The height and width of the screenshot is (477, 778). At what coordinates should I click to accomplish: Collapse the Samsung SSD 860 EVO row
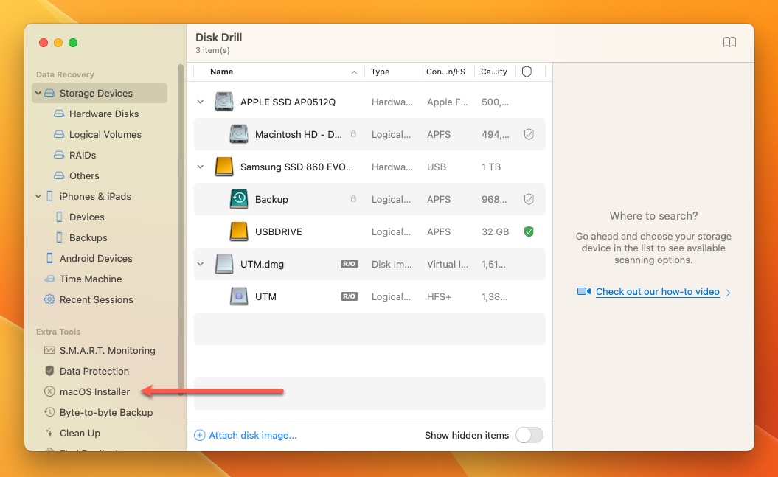pyautogui.click(x=201, y=167)
